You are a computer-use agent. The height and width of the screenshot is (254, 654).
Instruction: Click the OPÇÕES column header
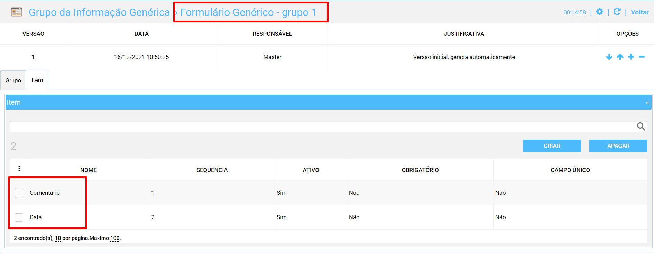627,34
